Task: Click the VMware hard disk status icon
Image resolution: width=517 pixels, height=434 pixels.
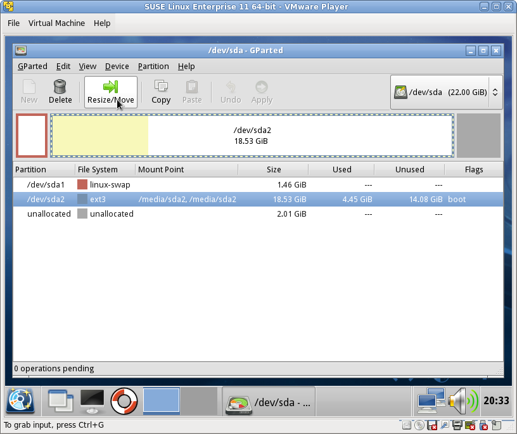Action: 407,425
